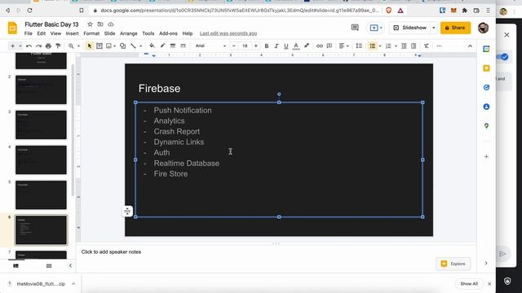Insert a link with chain icon
The width and height of the screenshot is (522, 293).
click(320, 46)
